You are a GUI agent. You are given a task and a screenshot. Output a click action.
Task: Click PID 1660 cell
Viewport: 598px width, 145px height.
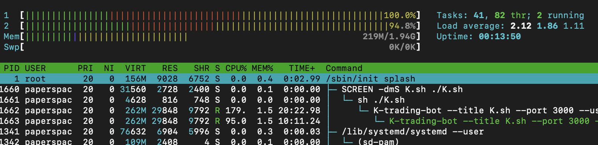(9, 89)
